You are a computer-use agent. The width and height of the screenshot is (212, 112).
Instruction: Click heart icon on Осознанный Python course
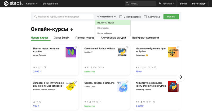tap(127, 48)
